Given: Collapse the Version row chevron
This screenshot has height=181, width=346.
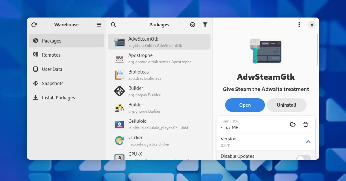Looking at the screenshot, I should [x=308, y=141].
